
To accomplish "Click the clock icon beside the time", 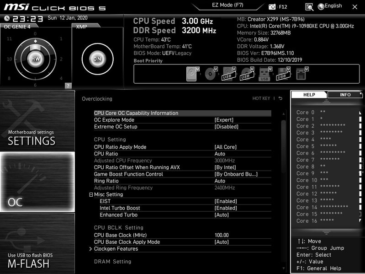I will click(7, 18).
